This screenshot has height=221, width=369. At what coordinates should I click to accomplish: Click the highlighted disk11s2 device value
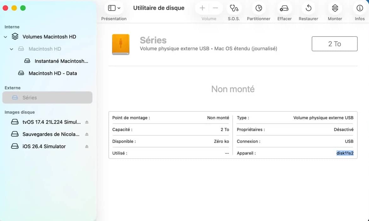click(345, 153)
